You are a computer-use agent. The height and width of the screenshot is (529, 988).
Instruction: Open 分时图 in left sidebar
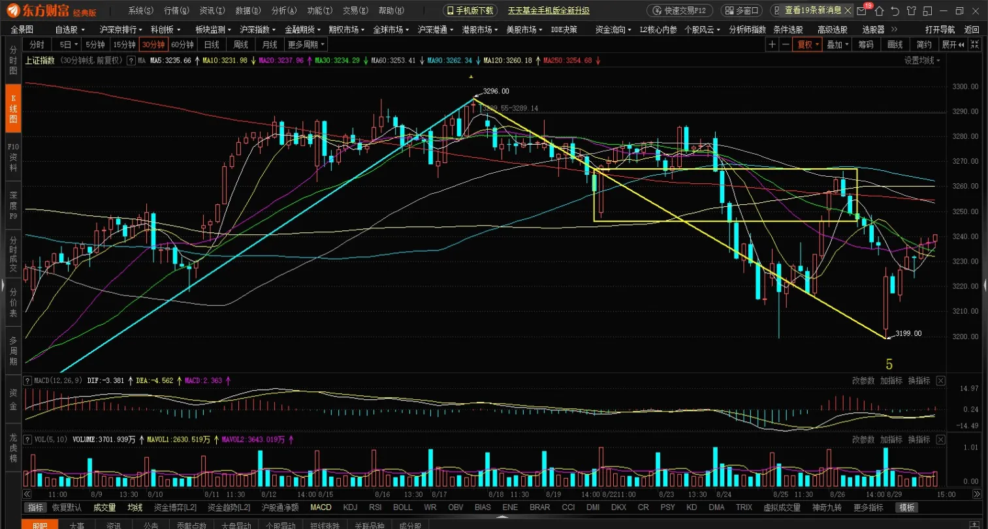[x=13, y=61]
